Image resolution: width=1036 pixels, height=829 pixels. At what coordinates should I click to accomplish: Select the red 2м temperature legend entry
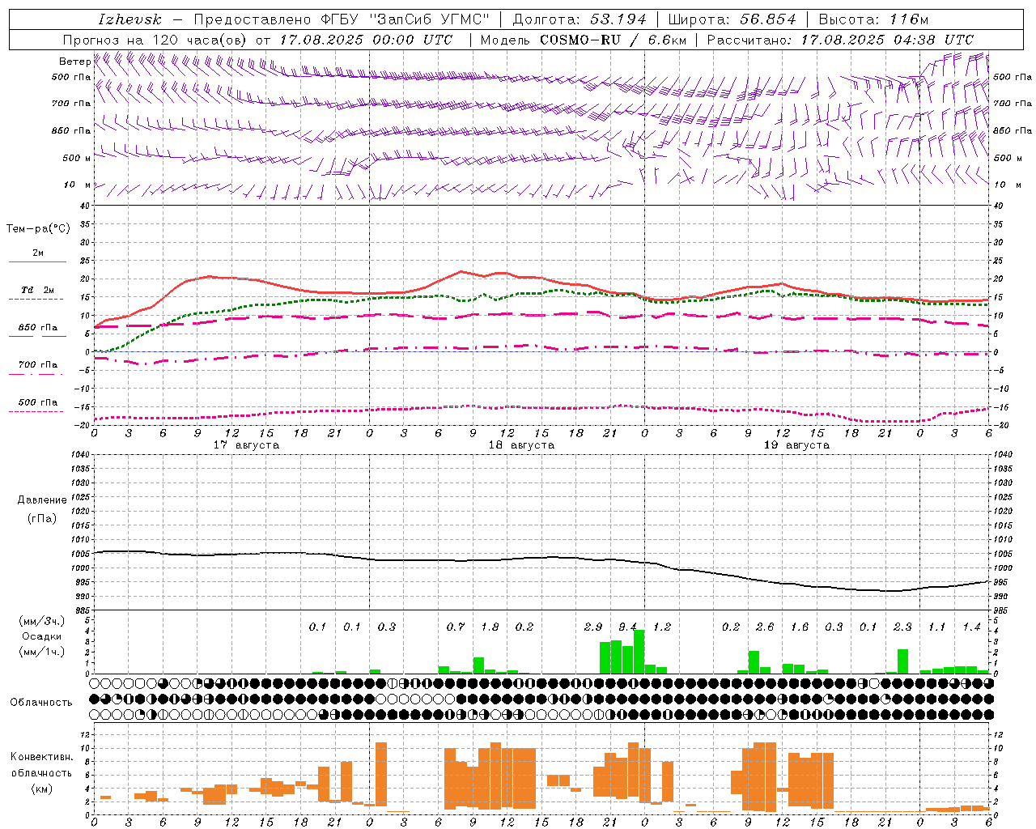(x=37, y=255)
